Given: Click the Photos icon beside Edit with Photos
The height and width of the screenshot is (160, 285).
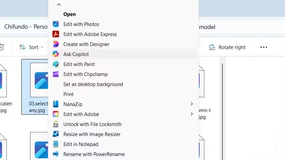Looking at the screenshot, I should [56, 24].
